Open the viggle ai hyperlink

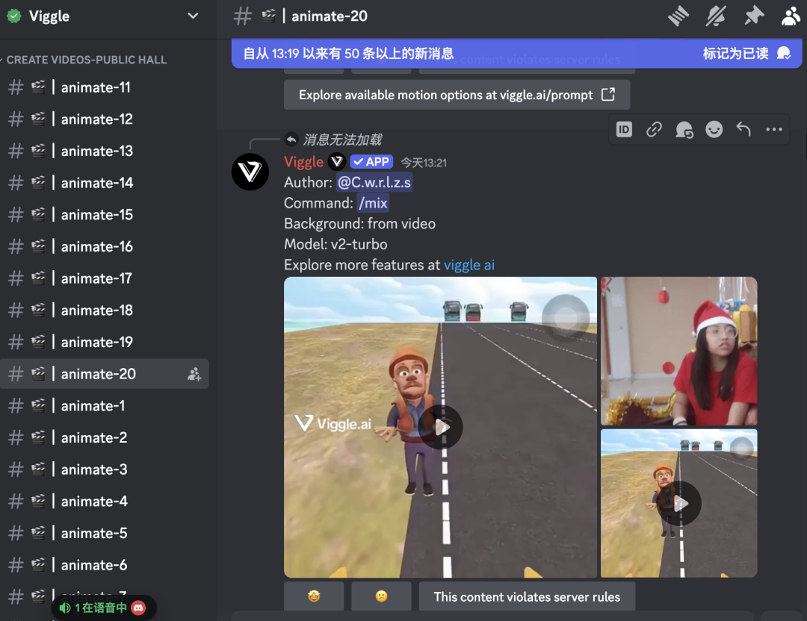469,265
